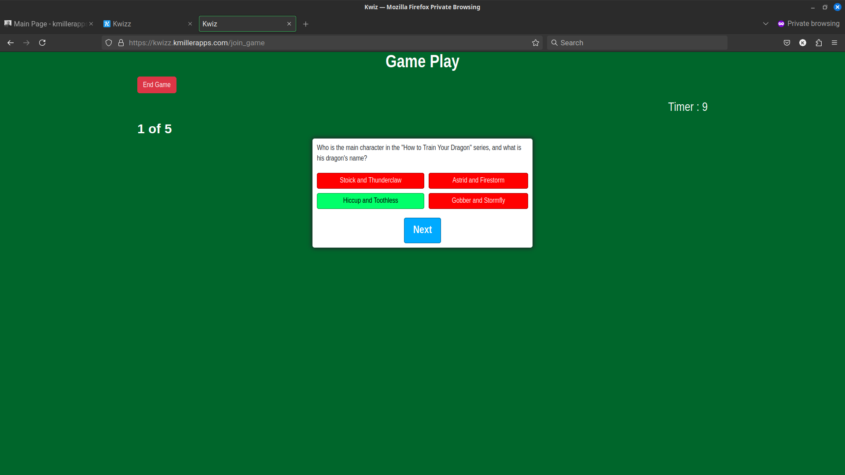Screen dimensions: 845x475
Task: Pick answer Gobber and Stormfly
Action: tap(478, 201)
